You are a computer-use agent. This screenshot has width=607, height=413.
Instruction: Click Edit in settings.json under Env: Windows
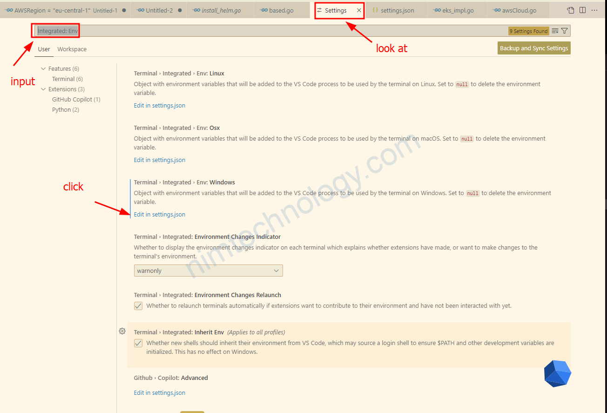click(159, 215)
